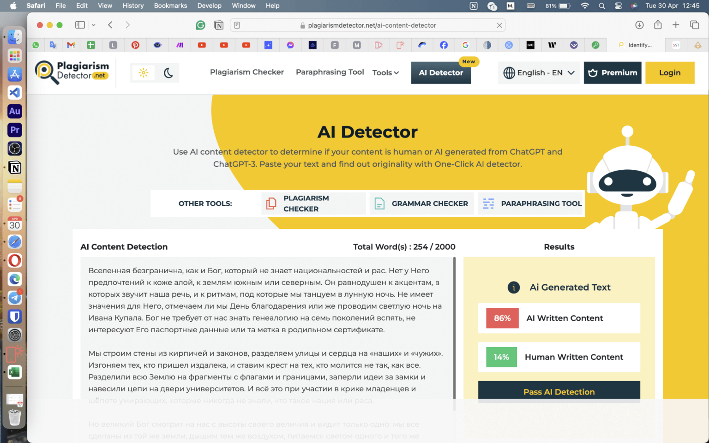Viewport: 709px width, 443px height.
Task: Launch Adobe Audition from the Dock
Action: tap(15, 111)
